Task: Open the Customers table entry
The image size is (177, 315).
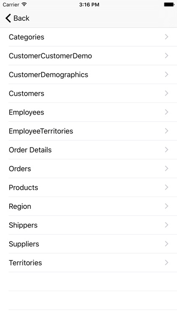Action: (x=88, y=93)
